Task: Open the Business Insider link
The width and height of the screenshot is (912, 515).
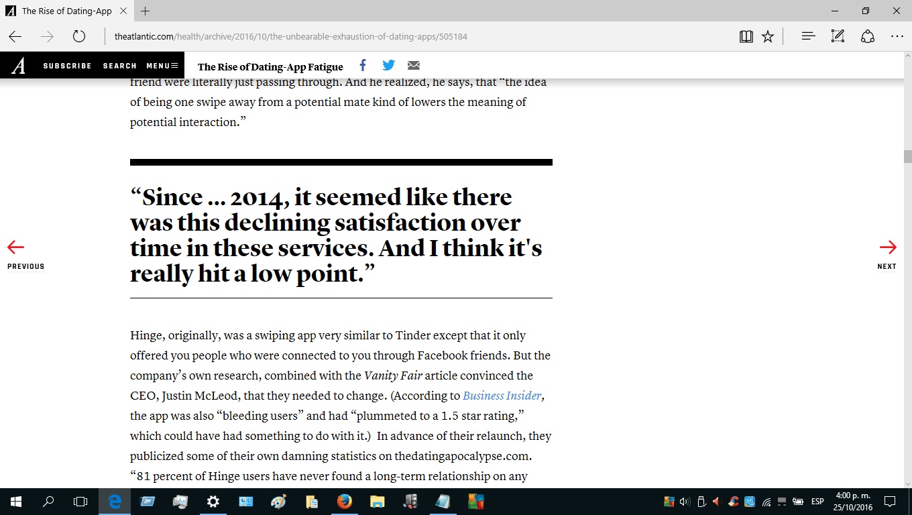Action: pos(502,396)
